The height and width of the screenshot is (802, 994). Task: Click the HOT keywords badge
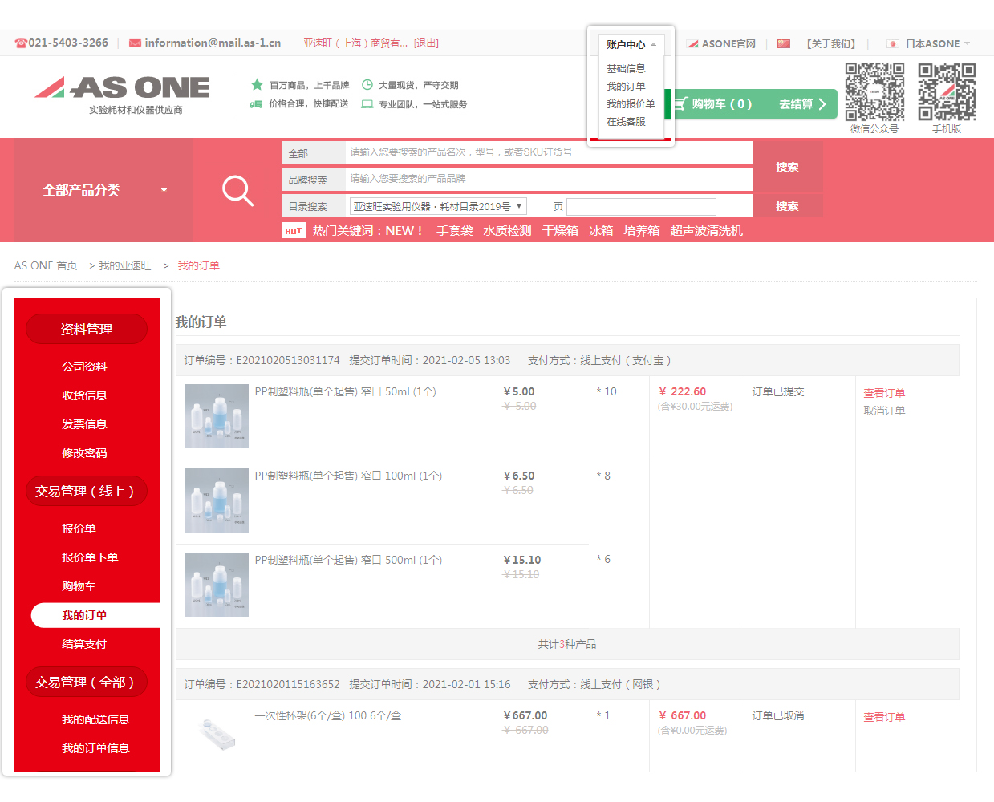tap(294, 231)
